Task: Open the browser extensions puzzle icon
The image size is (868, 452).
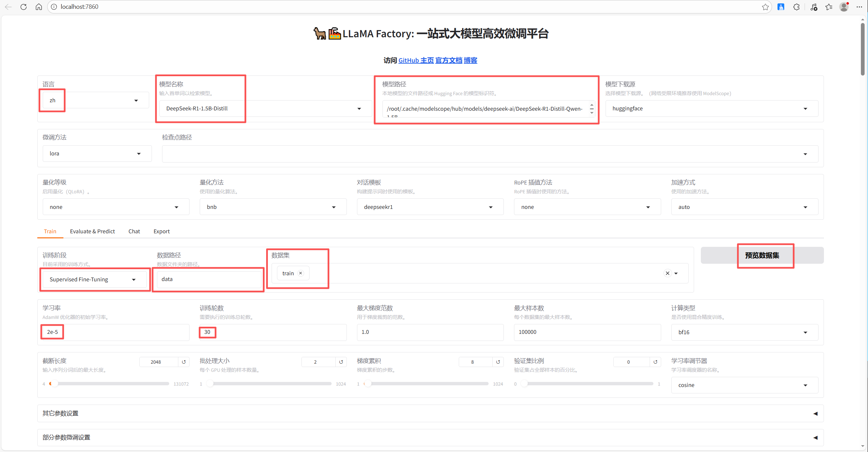Action: pos(796,7)
